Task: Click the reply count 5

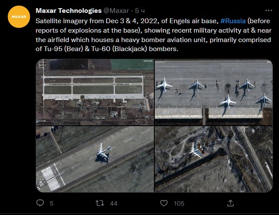Action: pyautogui.click(x=52, y=203)
